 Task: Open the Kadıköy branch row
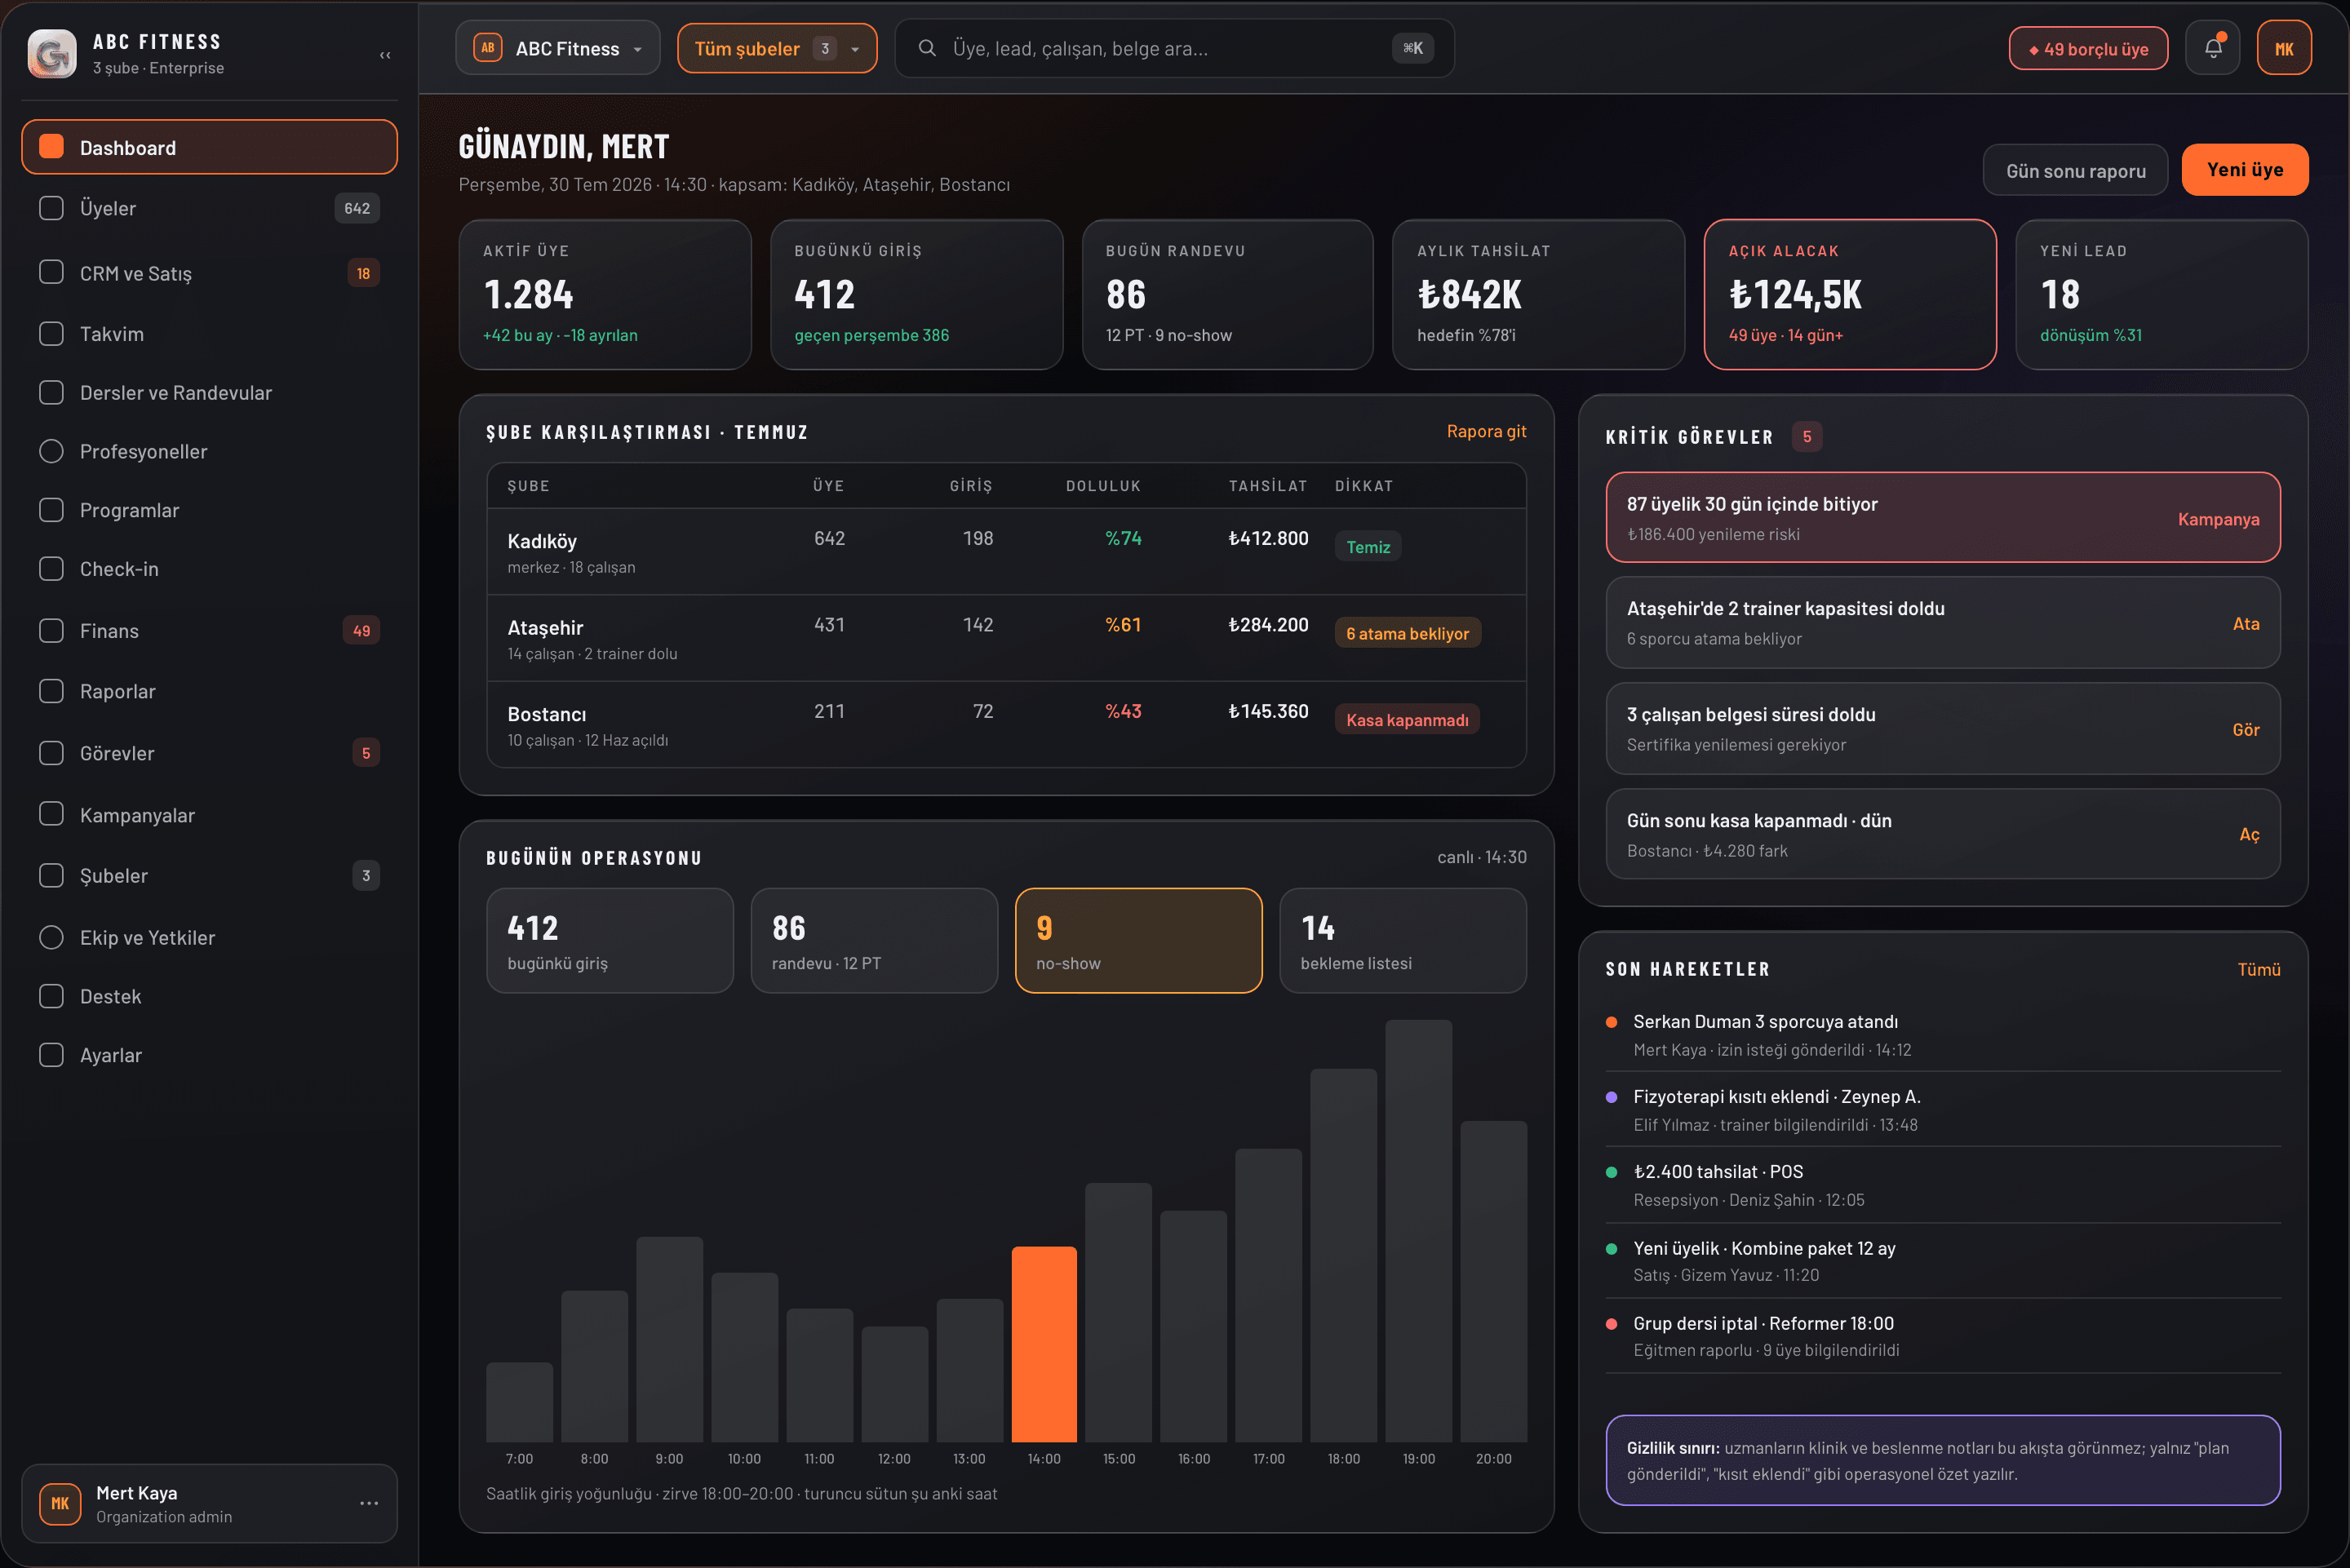[x=1006, y=552]
